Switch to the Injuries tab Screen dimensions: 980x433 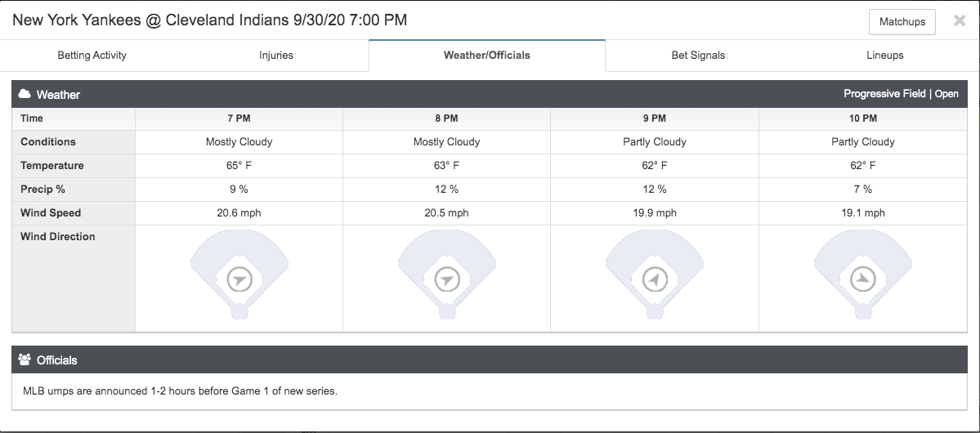pyautogui.click(x=276, y=55)
